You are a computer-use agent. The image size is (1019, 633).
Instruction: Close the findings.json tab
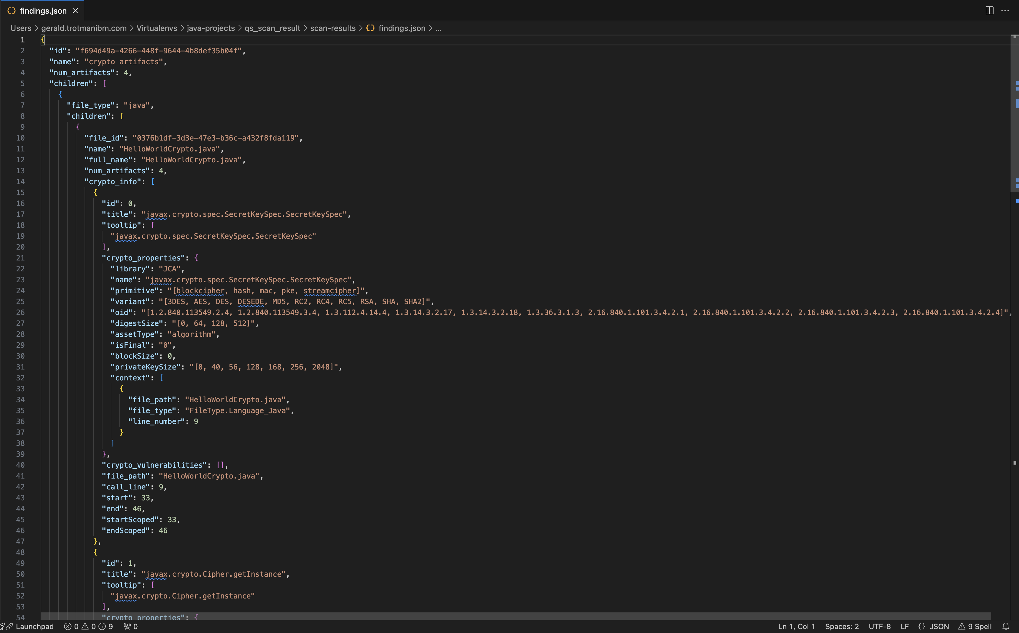[x=75, y=11]
